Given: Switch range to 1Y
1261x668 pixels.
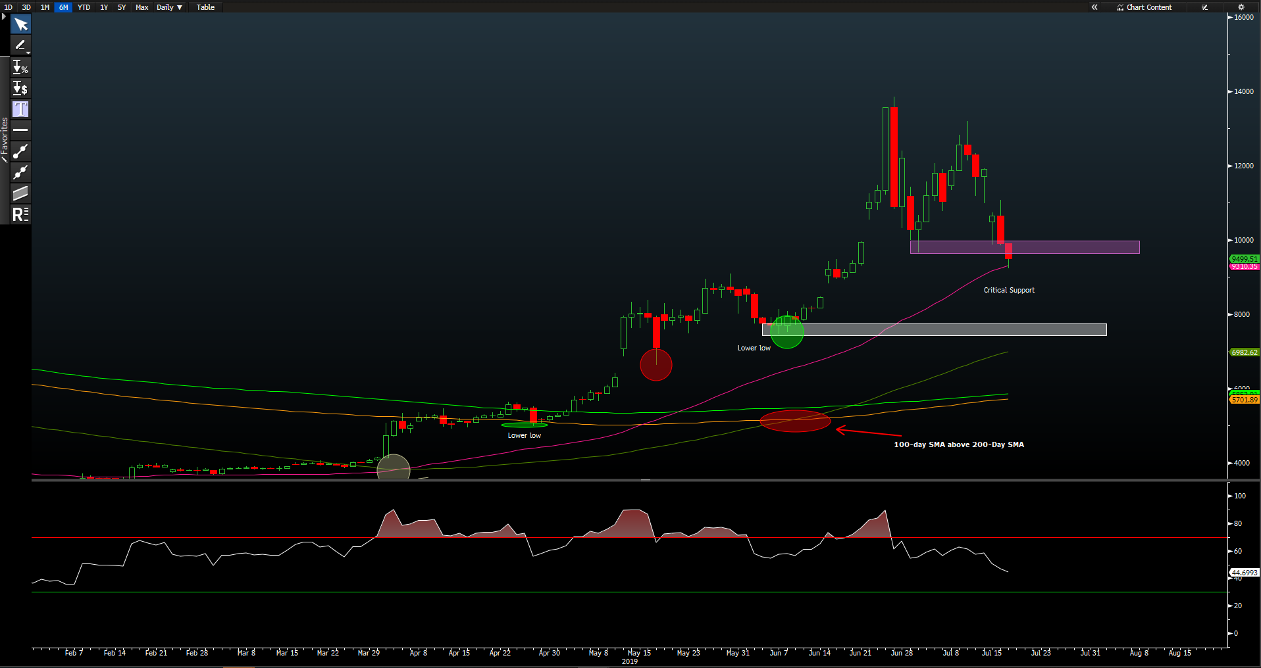Looking at the screenshot, I should (x=104, y=7).
